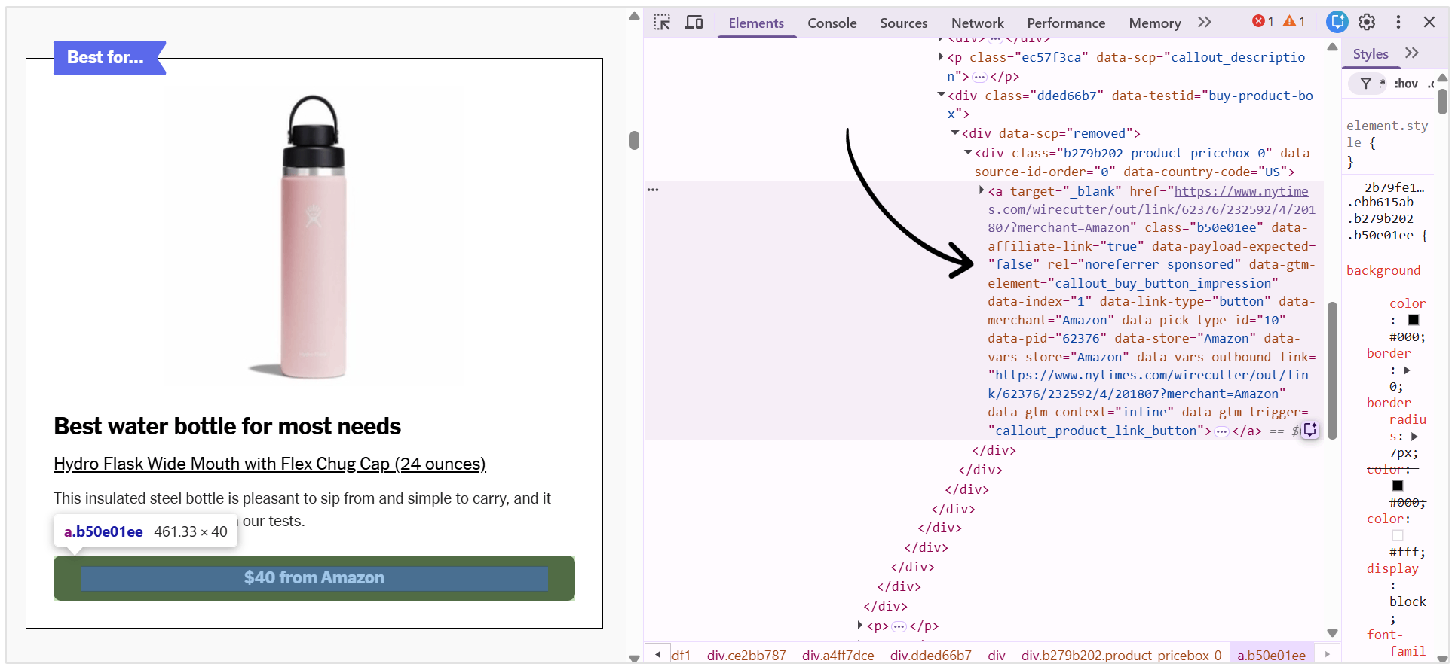Open the DevTools three-dot customize menu

click(x=1398, y=22)
